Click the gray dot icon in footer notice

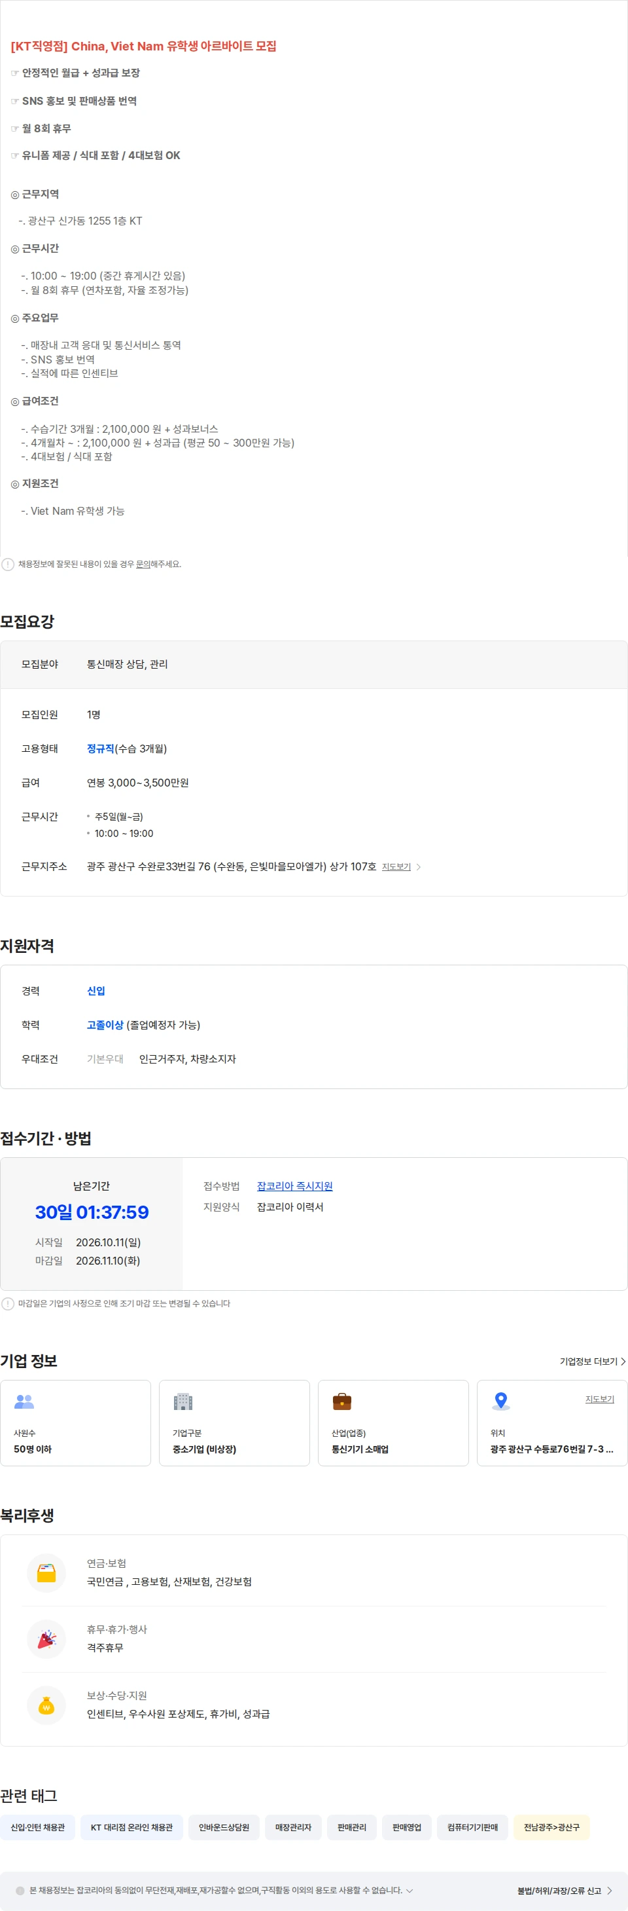coord(20,1890)
